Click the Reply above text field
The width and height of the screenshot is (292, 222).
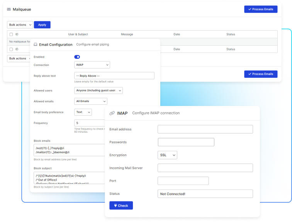(114, 76)
